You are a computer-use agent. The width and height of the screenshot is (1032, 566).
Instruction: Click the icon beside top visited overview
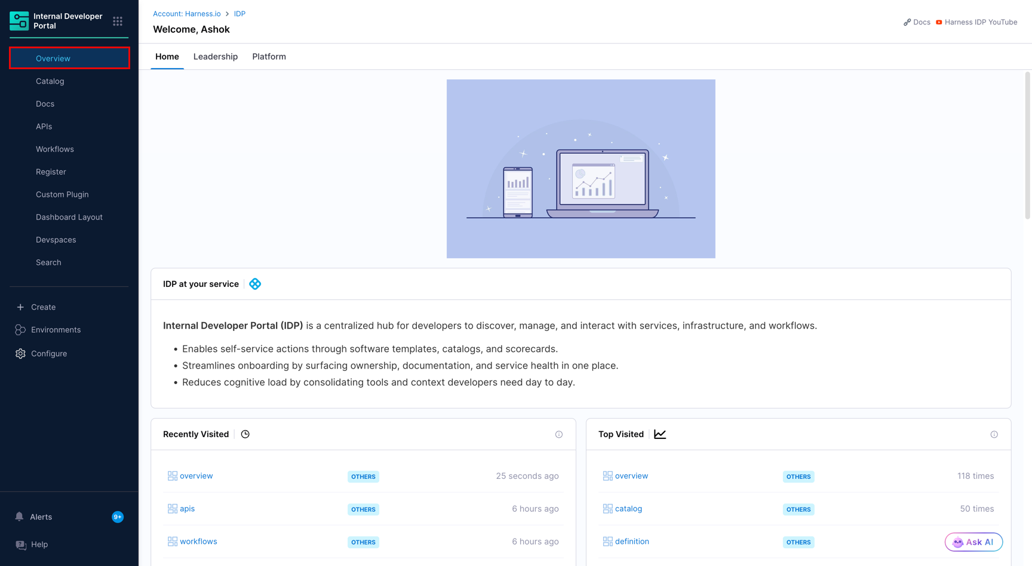click(608, 476)
